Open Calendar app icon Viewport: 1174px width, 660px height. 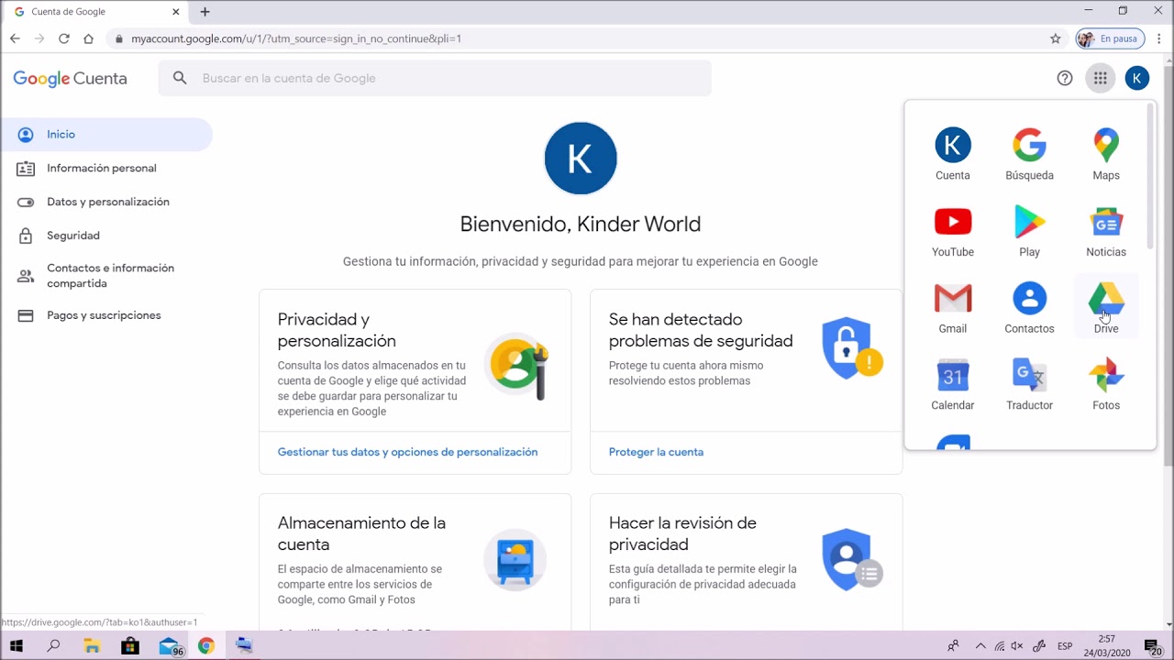pyautogui.click(x=952, y=384)
